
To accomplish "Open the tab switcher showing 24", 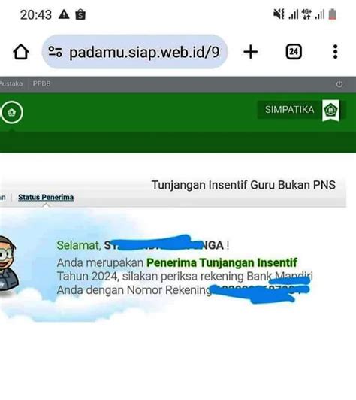I will coord(294,52).
